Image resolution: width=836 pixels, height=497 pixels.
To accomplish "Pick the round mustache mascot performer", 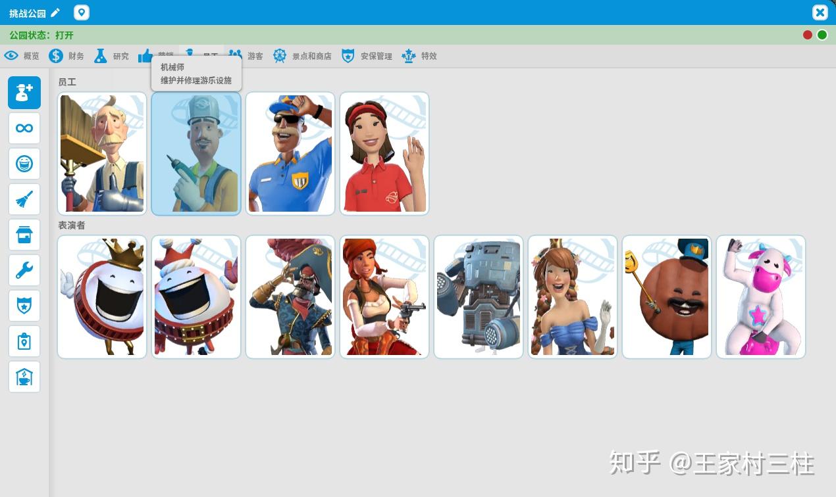I will 667,296.
